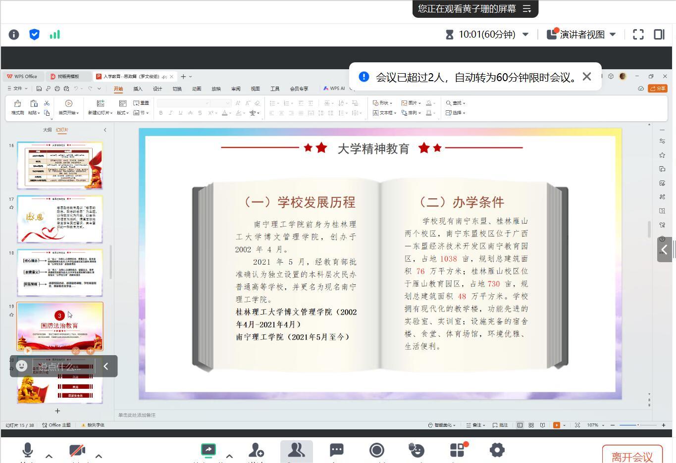Viewport: 676px width, 463px height.
Task: Click the record meeting circle icon
Action: (377, 450)
